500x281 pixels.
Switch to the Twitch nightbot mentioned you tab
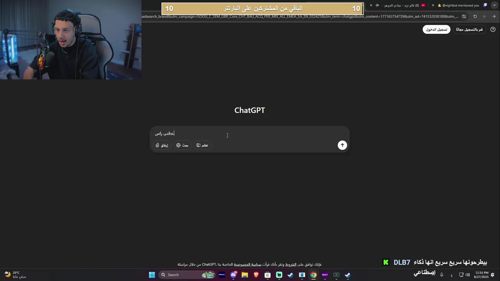coord(460,5)
